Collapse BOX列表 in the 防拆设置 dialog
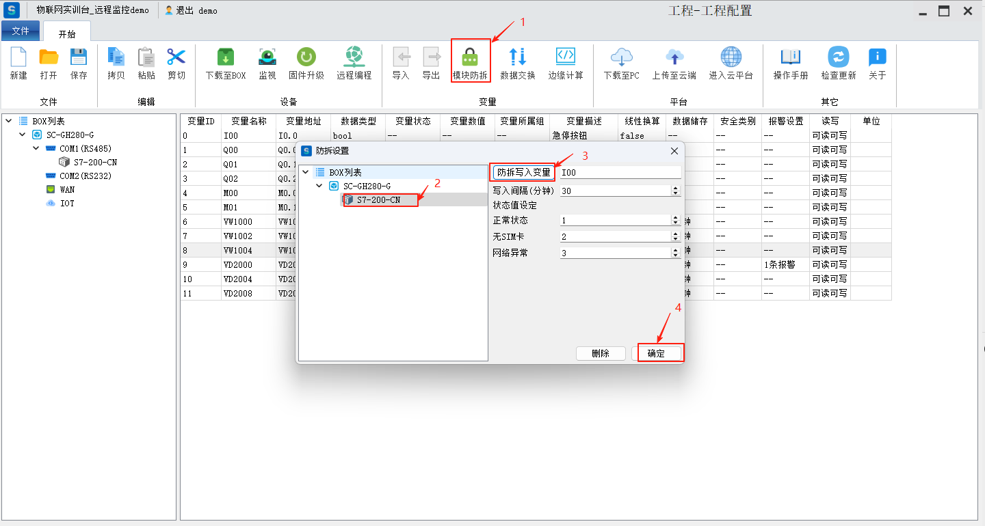 click(x=305, y=173)
